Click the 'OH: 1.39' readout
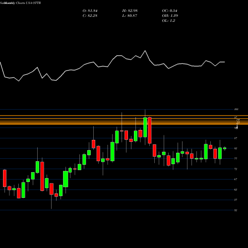The width and height of the screenshot is (248, 248). (x=170, y=16)
